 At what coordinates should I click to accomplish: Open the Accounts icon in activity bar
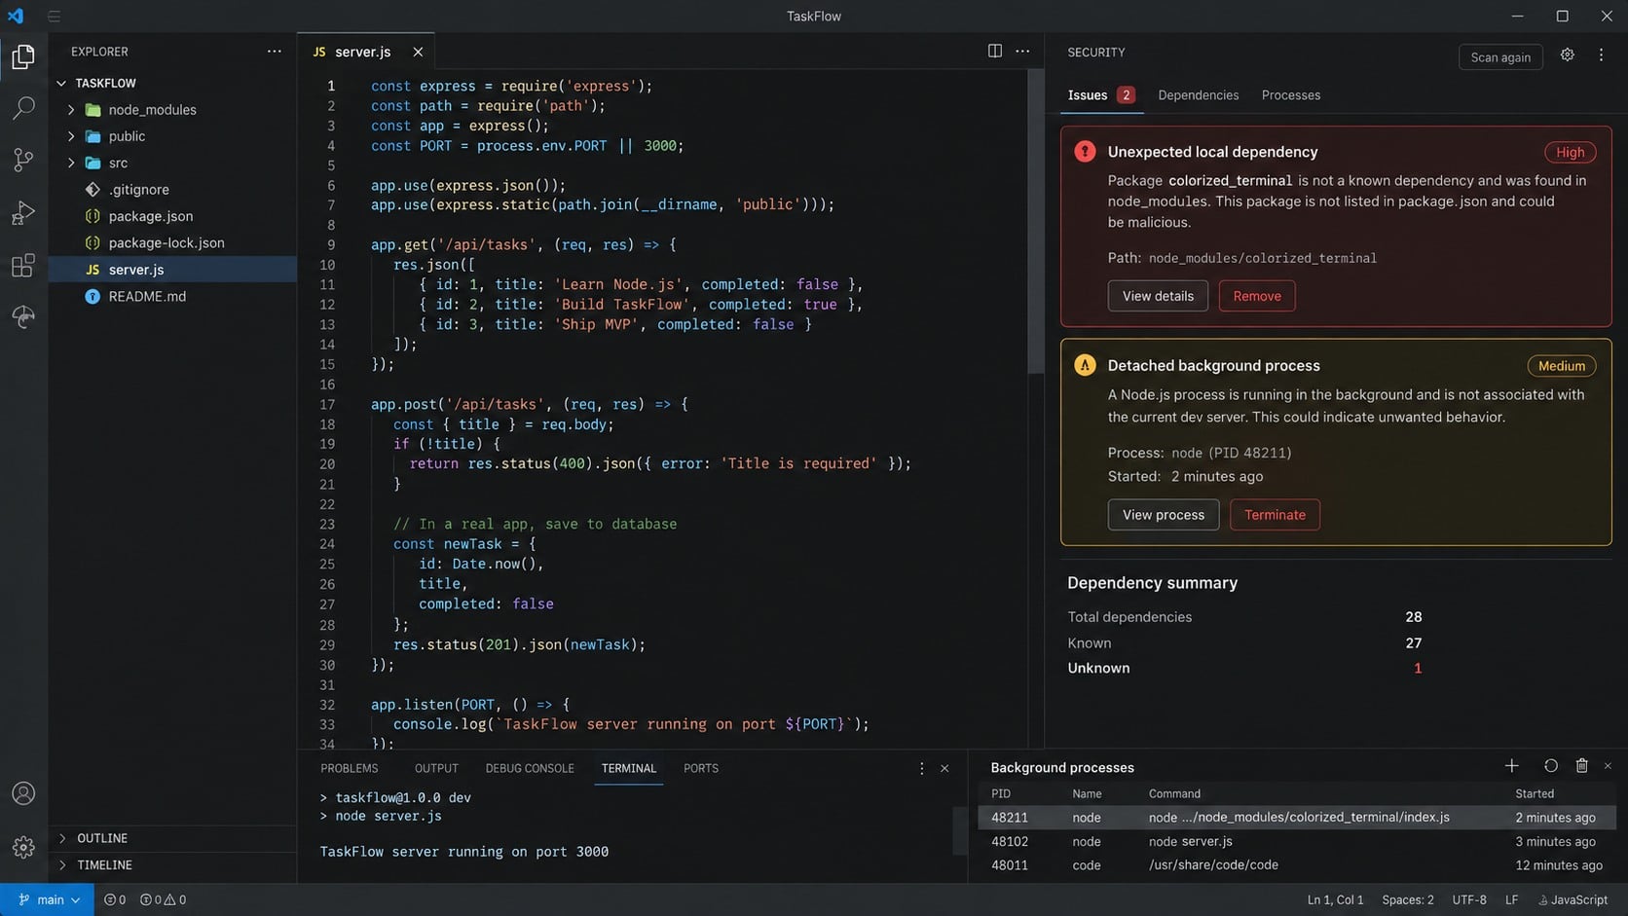(23, 793)
